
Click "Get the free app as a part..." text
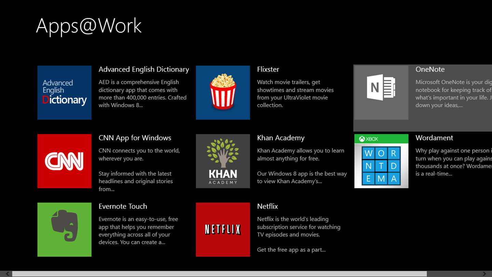(291, 250)
